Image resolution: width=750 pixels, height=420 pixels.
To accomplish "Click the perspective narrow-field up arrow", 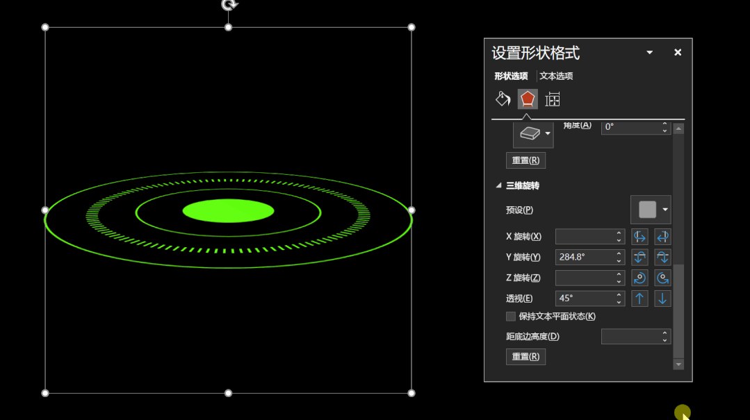I will [x=639, y=299].
